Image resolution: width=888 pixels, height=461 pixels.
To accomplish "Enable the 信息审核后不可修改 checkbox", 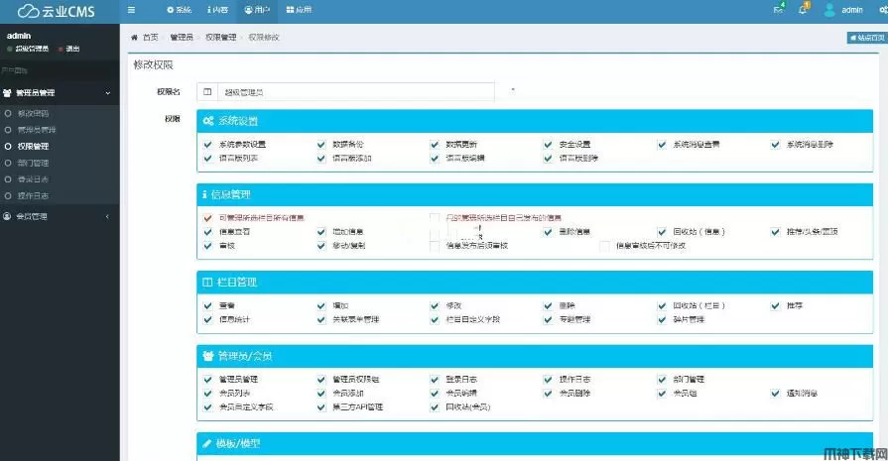I will pyautogui.click(x=604, y=245).
